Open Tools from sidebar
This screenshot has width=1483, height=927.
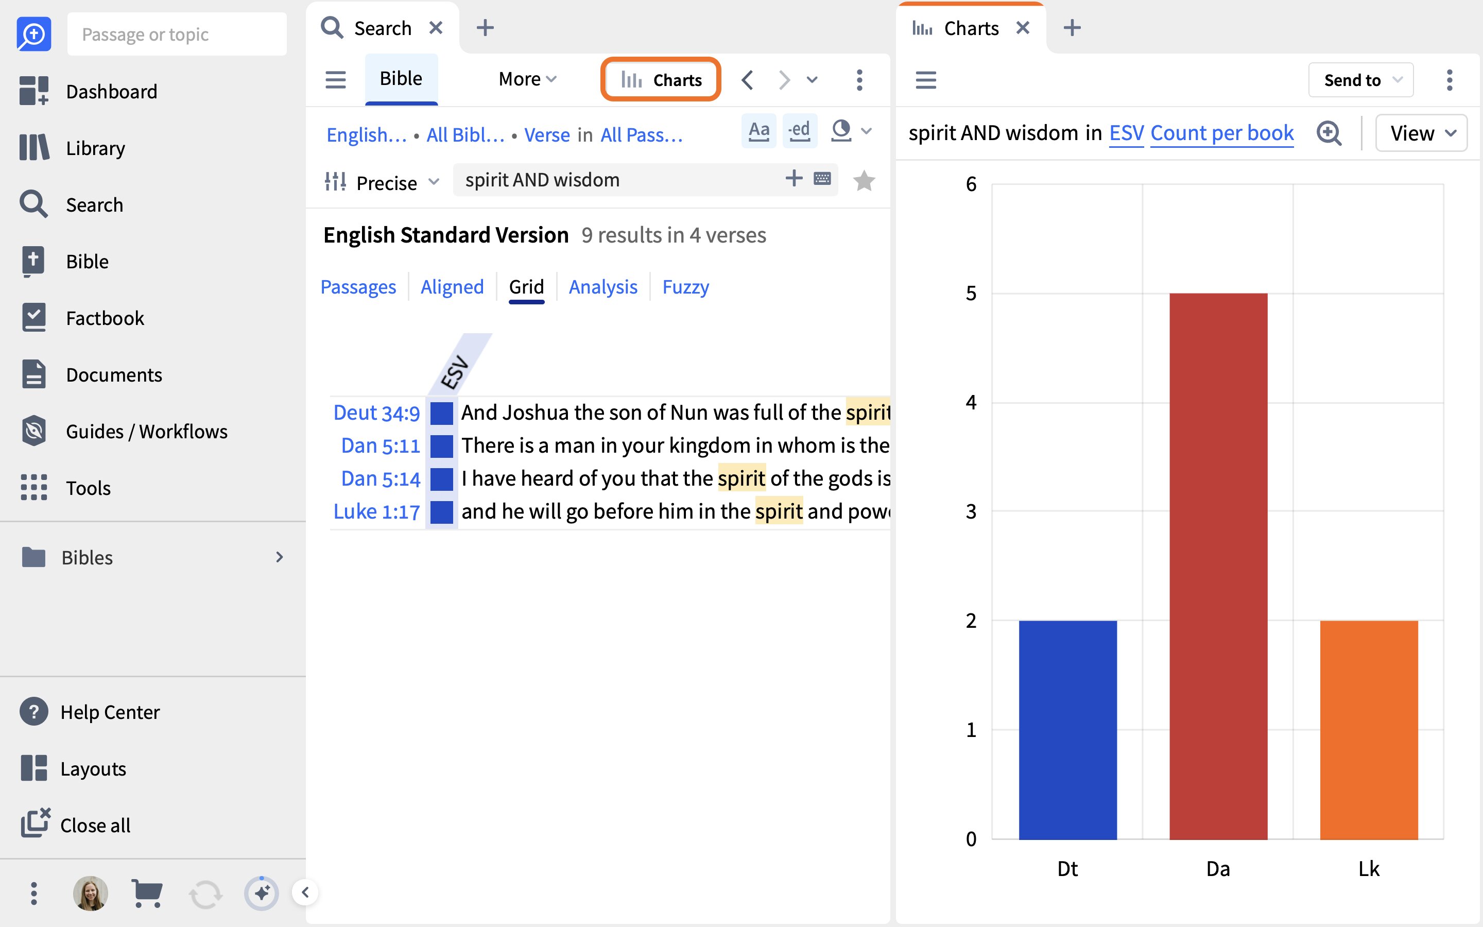point(65,488)
